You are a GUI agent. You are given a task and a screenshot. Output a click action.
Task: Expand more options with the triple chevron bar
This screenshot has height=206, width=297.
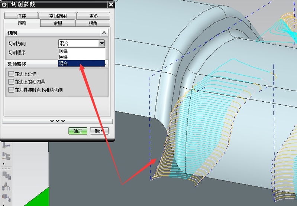point(58,121)
